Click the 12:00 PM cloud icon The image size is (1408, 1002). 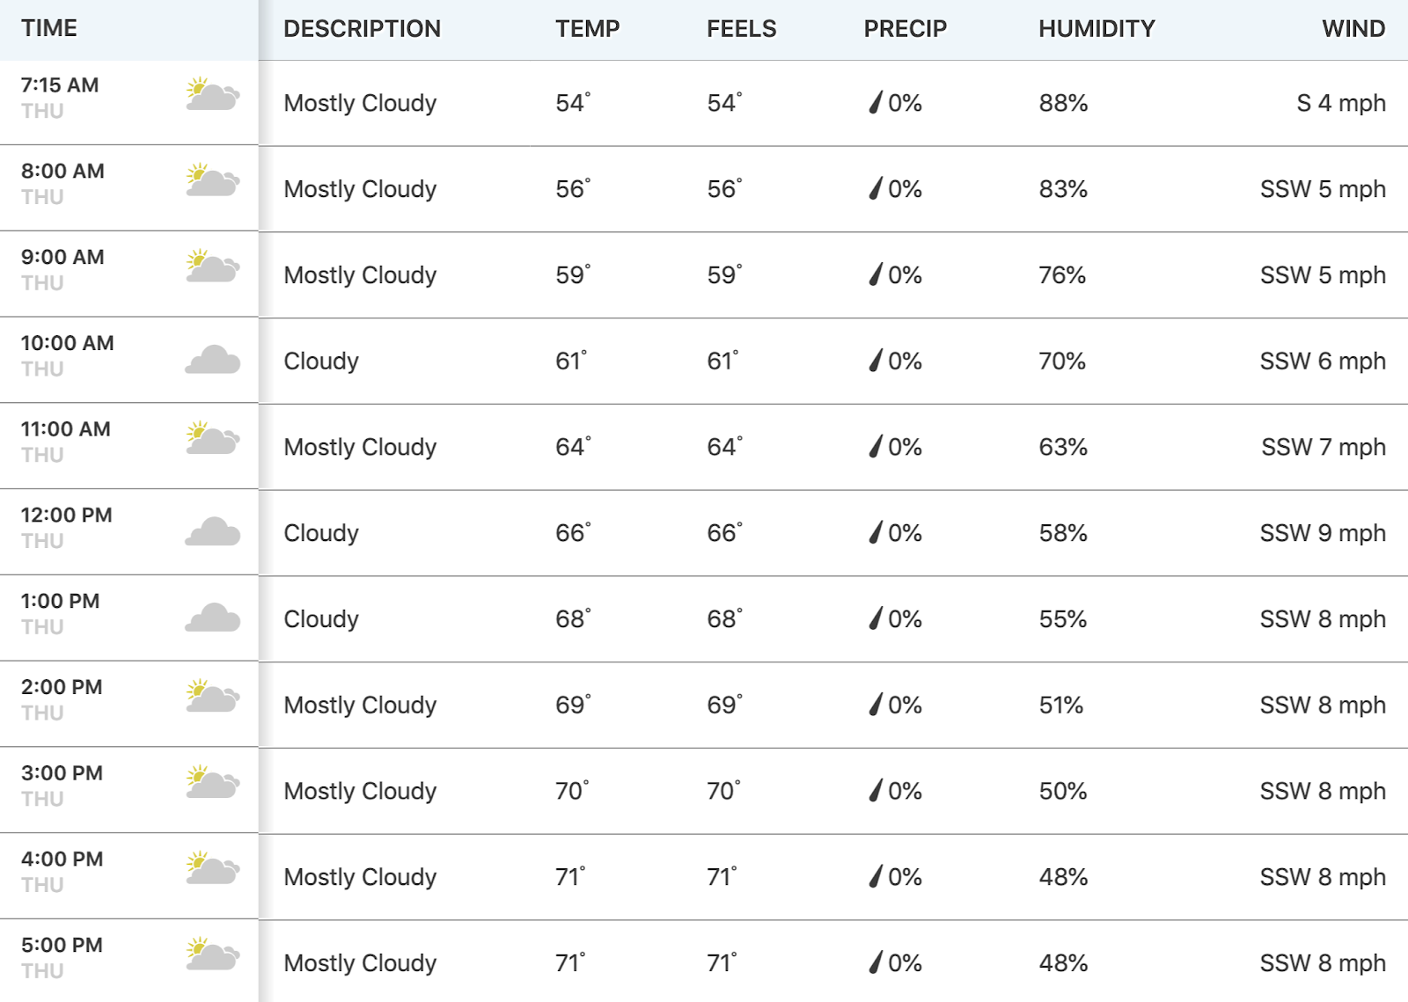coord(212,531)
